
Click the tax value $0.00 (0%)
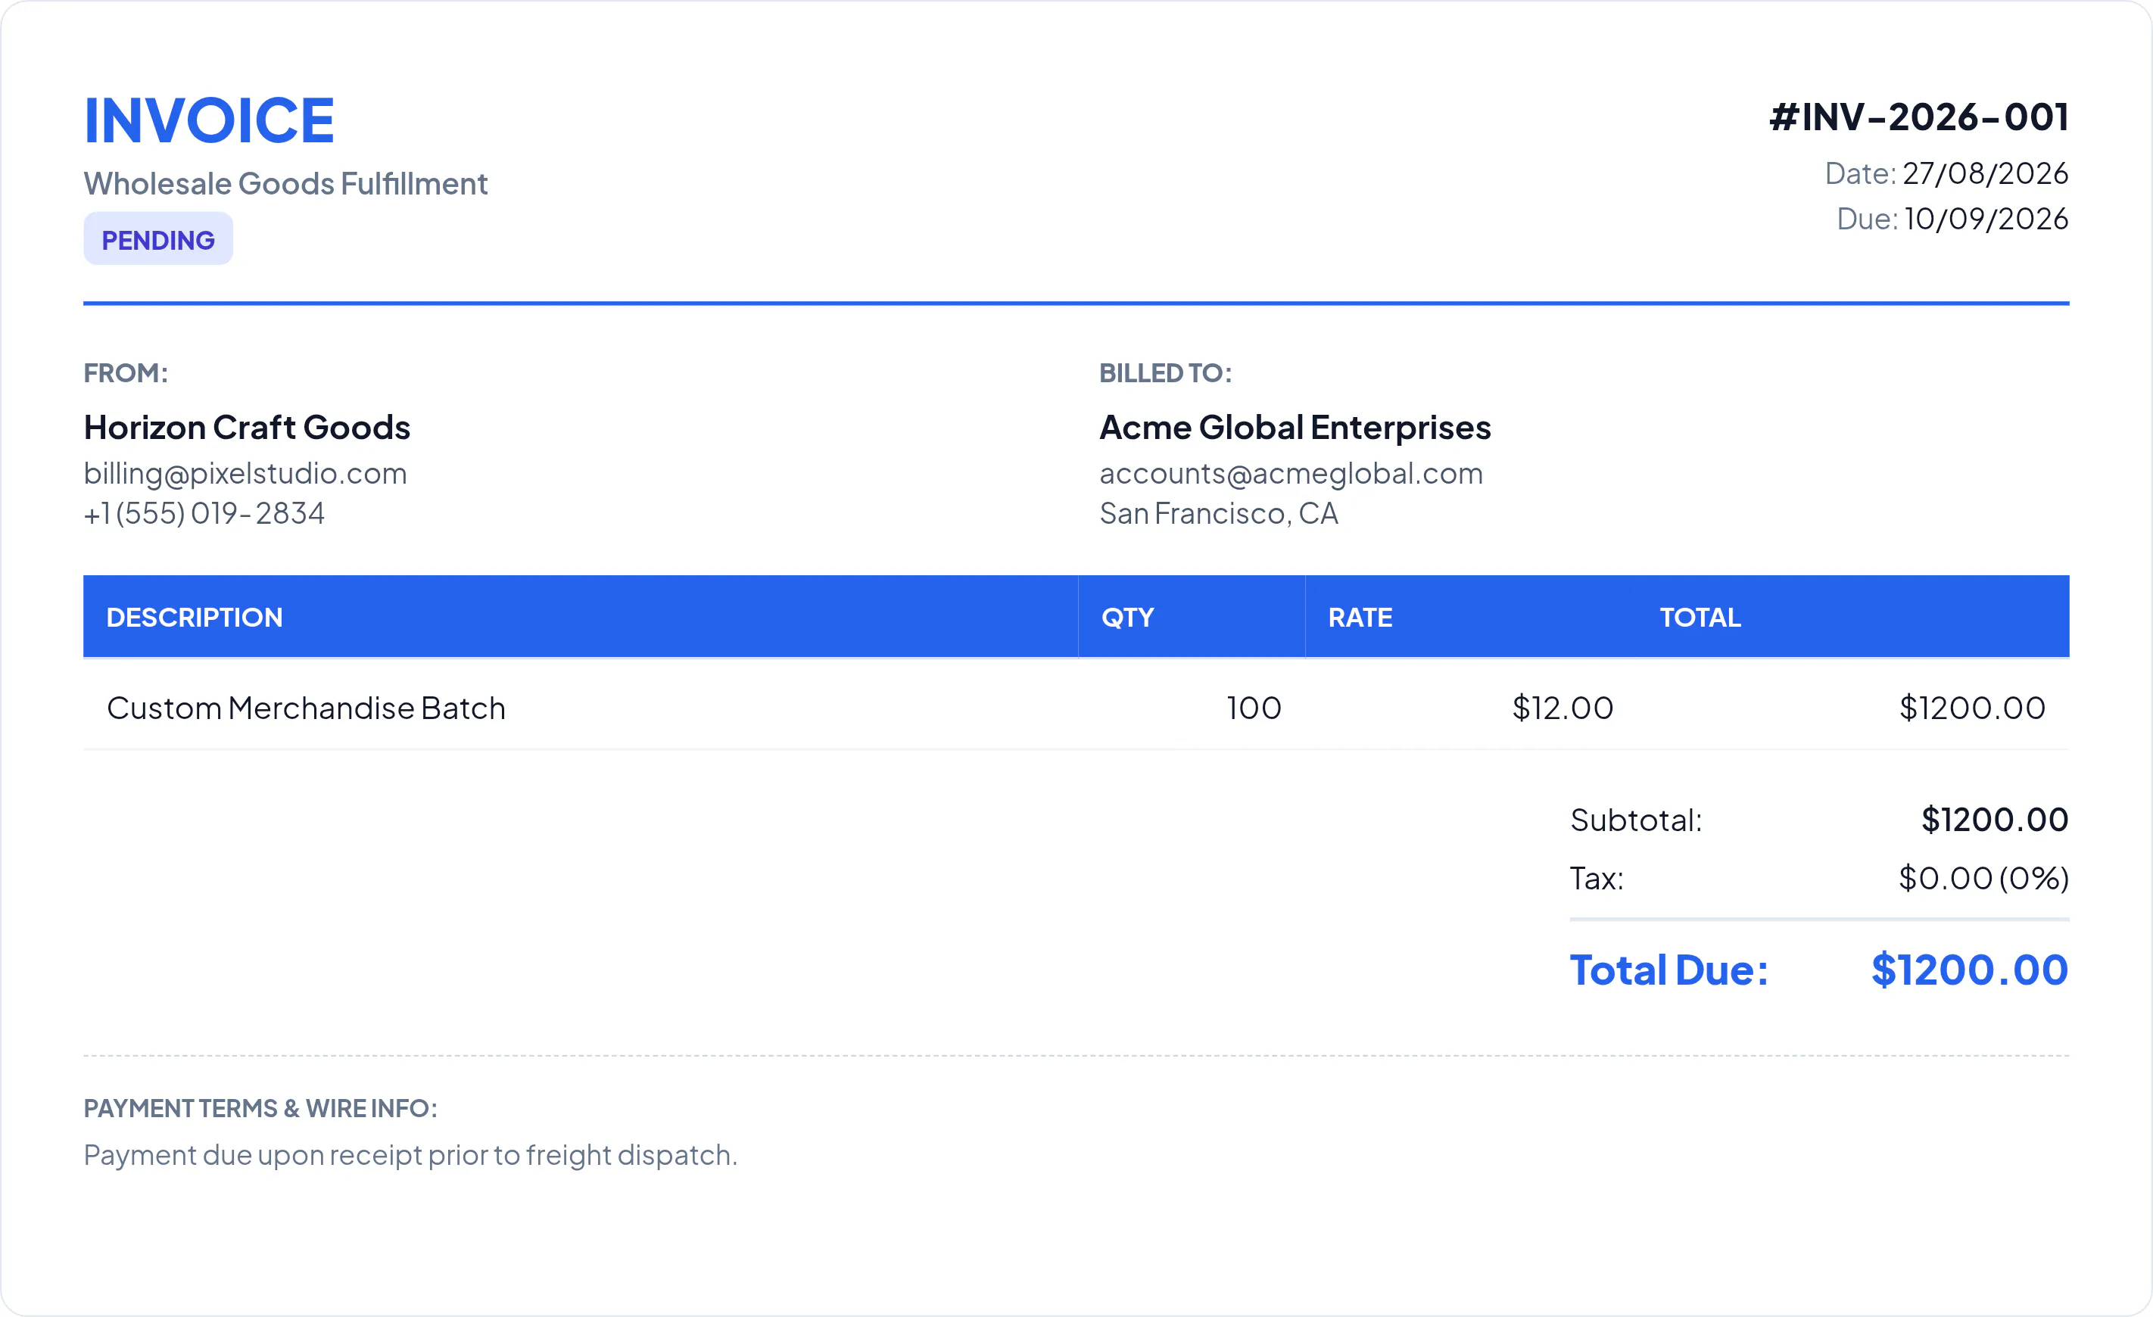pos(1983,879)
